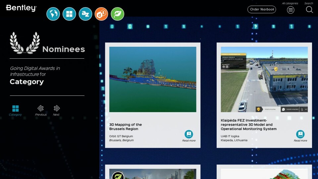This screenshot has height=179, width=318.
Task: Click Read more icon for Klaipėda FEZ
Action: coord(300,134)
